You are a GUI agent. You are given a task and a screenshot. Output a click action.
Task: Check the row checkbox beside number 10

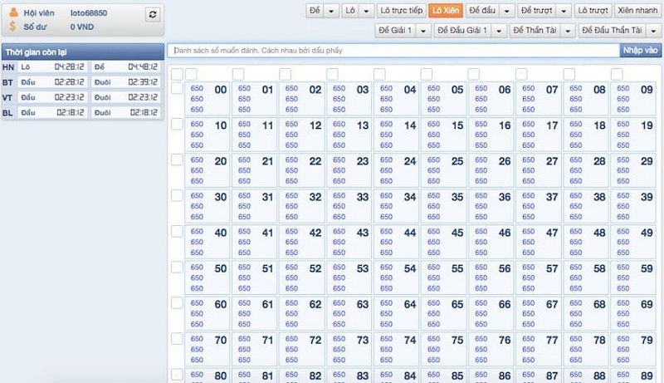(177, 124)
